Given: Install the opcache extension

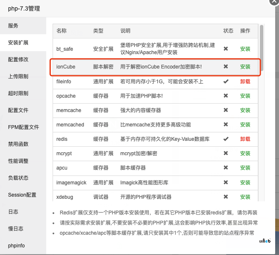Looking at the screenshot, I should [x=245, y=96].
